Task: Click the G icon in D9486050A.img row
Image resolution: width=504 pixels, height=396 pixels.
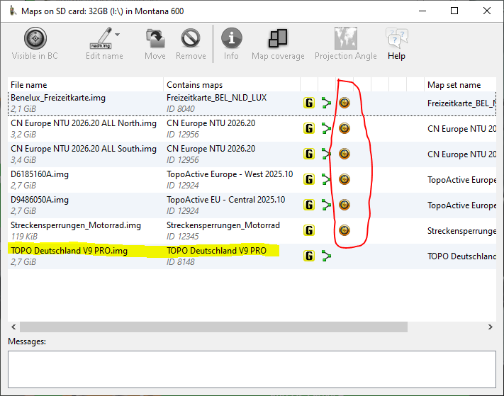Action: (309, 205)
